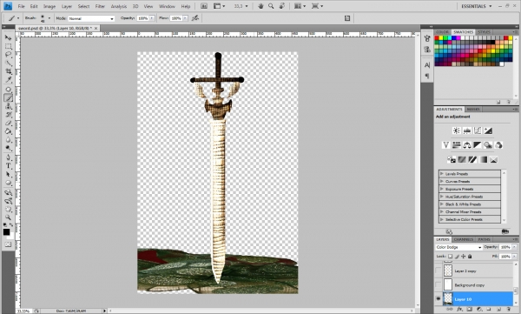Open the layer blend mode Color Dodge dropdown
Screen dimensions: 521x314
(458, 247)
